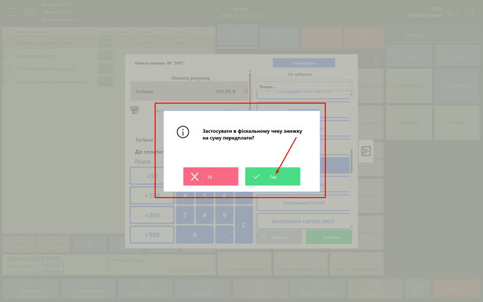
Task: Click the fiscal printer icon under Готівка
Action: 135,110
